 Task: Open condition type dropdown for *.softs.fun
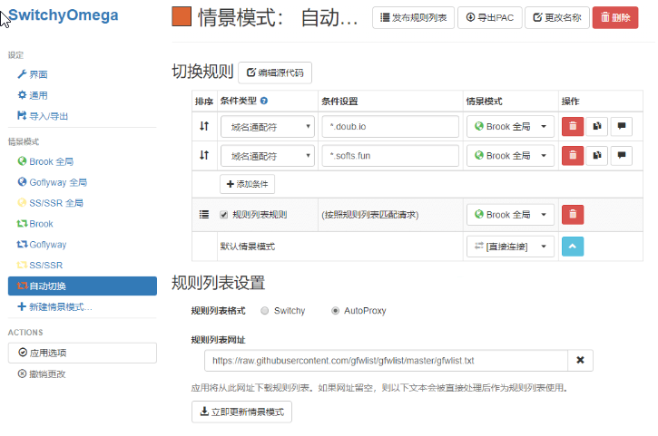[268, 156]
